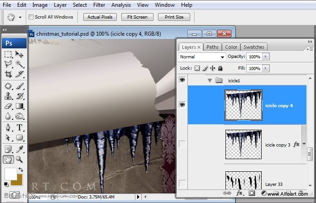
Task: Show the icicle copy 3 layer
Action: (x=182, y=144)
